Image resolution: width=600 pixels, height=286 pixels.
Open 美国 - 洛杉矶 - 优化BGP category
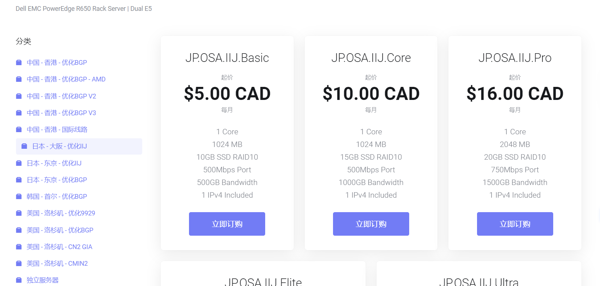(x=60, y=230)
